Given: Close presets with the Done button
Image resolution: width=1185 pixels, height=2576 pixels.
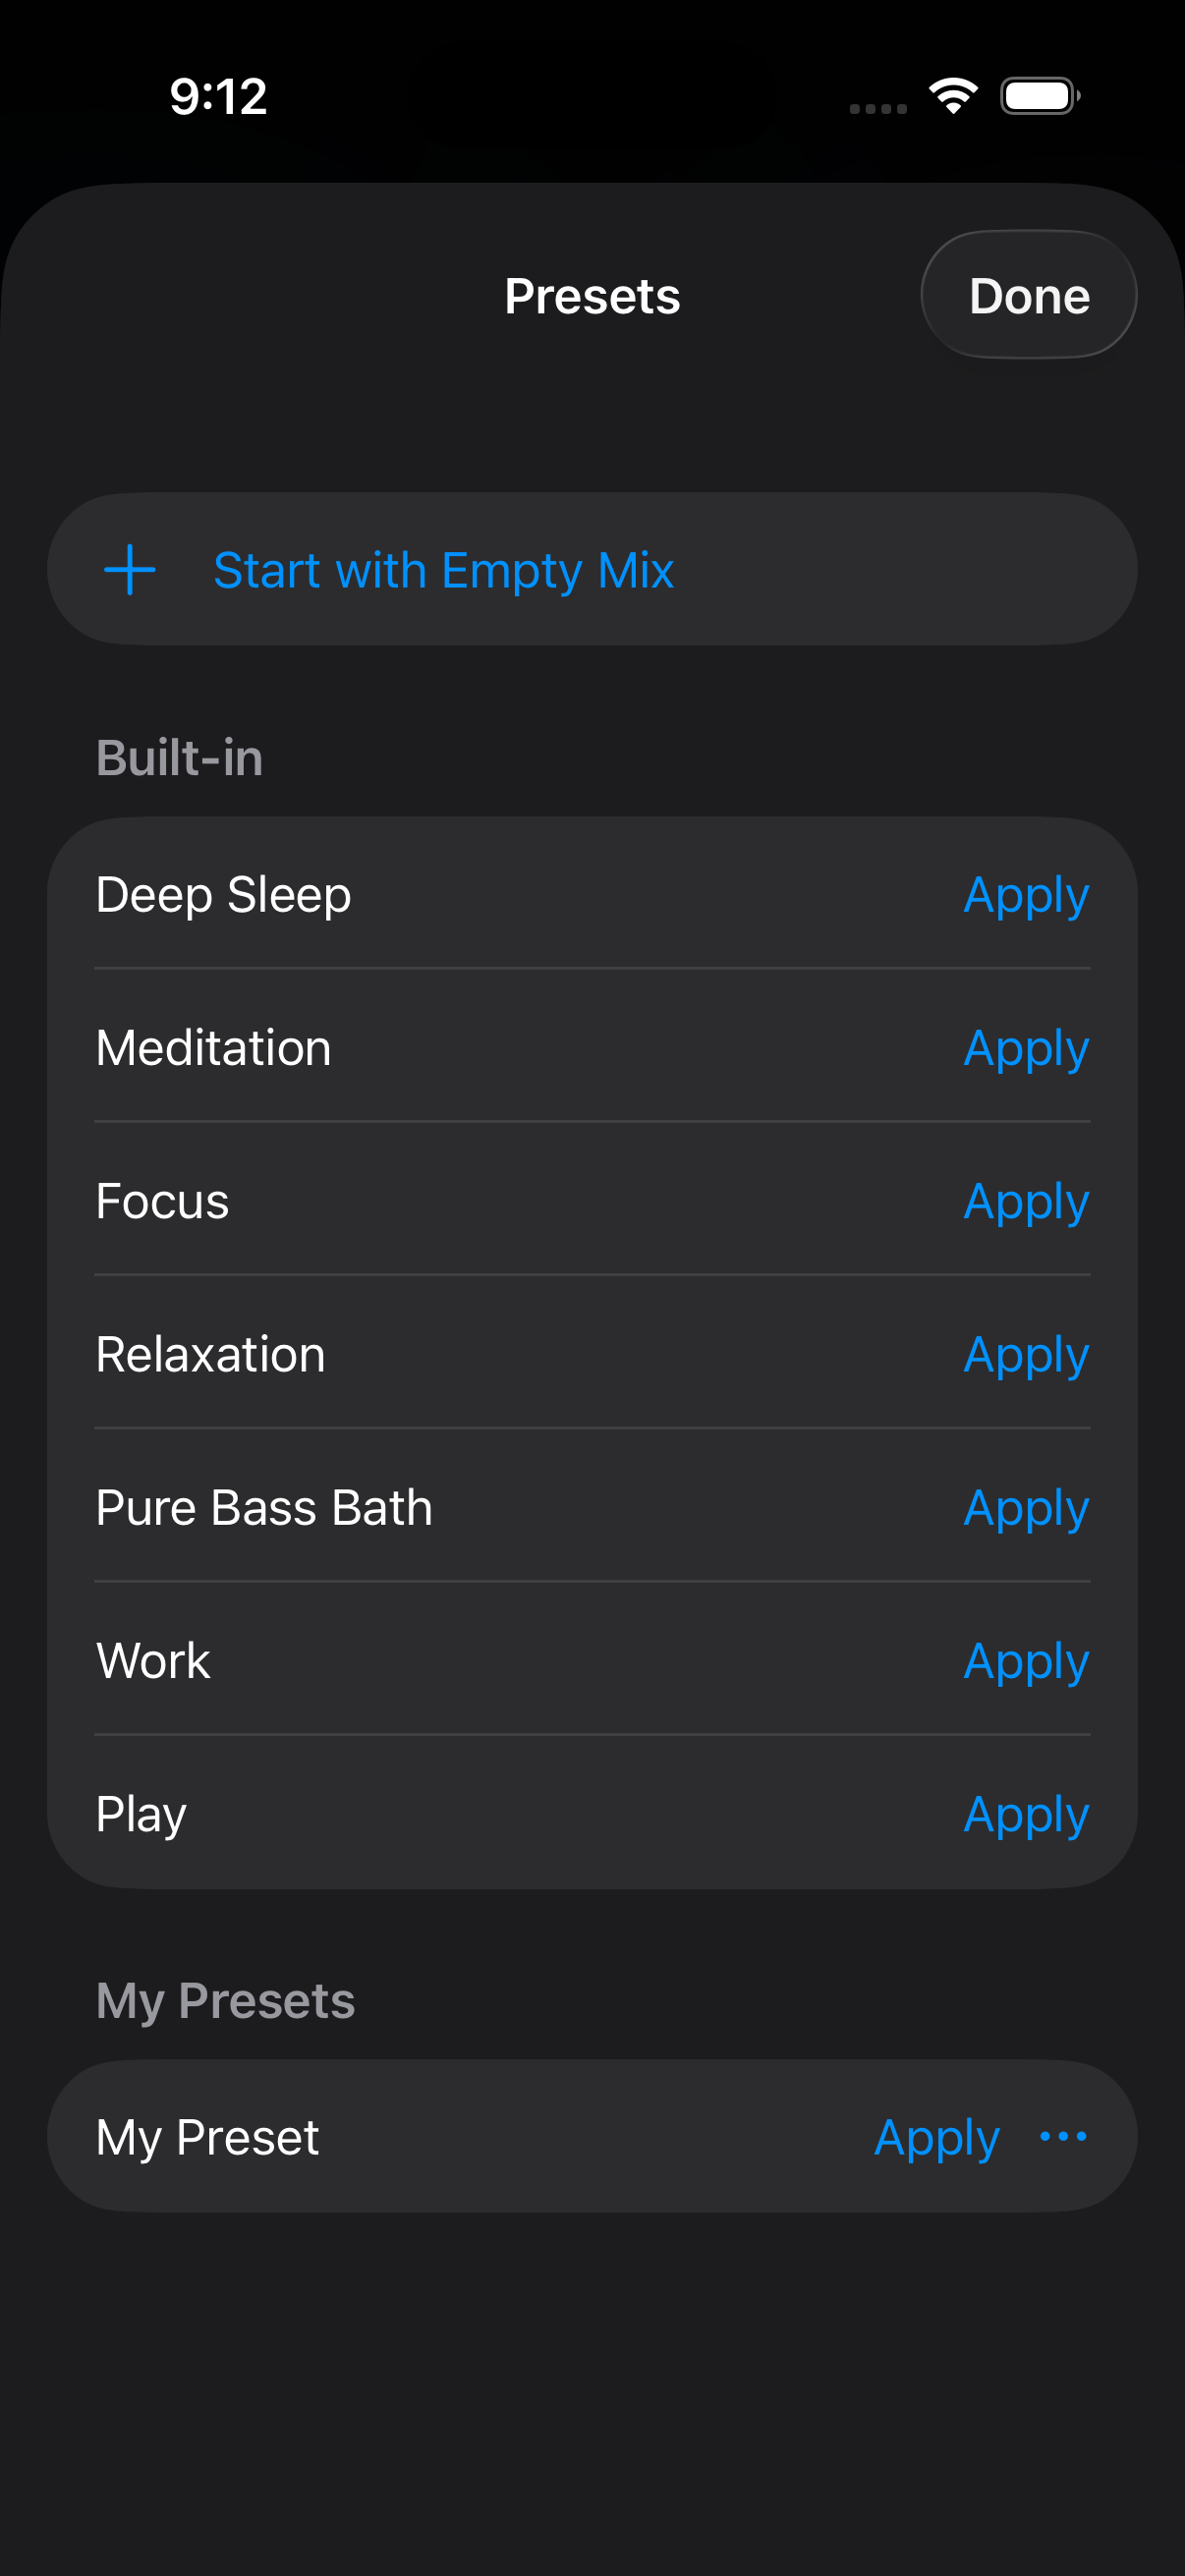Looking at the screenshot, I should 1029,295.
